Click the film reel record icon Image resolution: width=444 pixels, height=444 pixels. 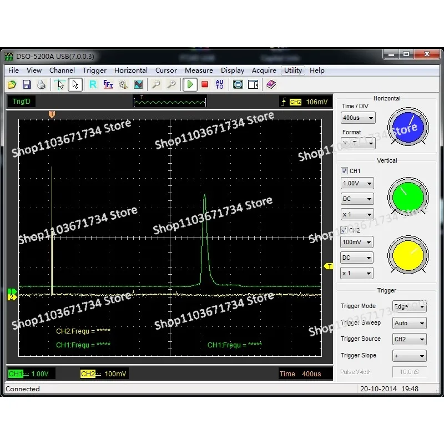[x=123, y=84]
